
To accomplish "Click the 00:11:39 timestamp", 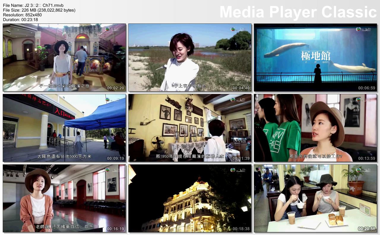I will 241,158.
